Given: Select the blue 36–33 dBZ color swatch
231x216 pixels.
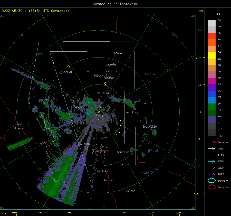Looking at the screenshot, I should (211, 94).
